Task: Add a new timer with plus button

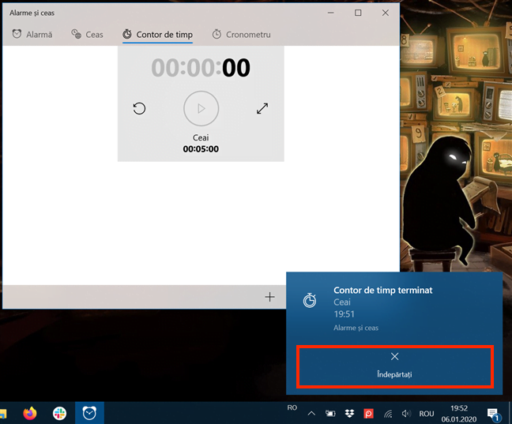Action: pos(269,297)
